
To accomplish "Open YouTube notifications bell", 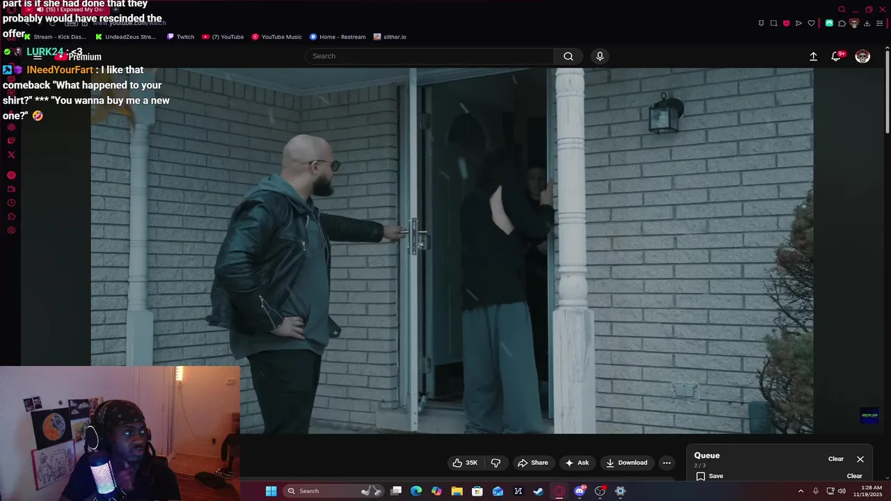I will [x=837, y=56].
